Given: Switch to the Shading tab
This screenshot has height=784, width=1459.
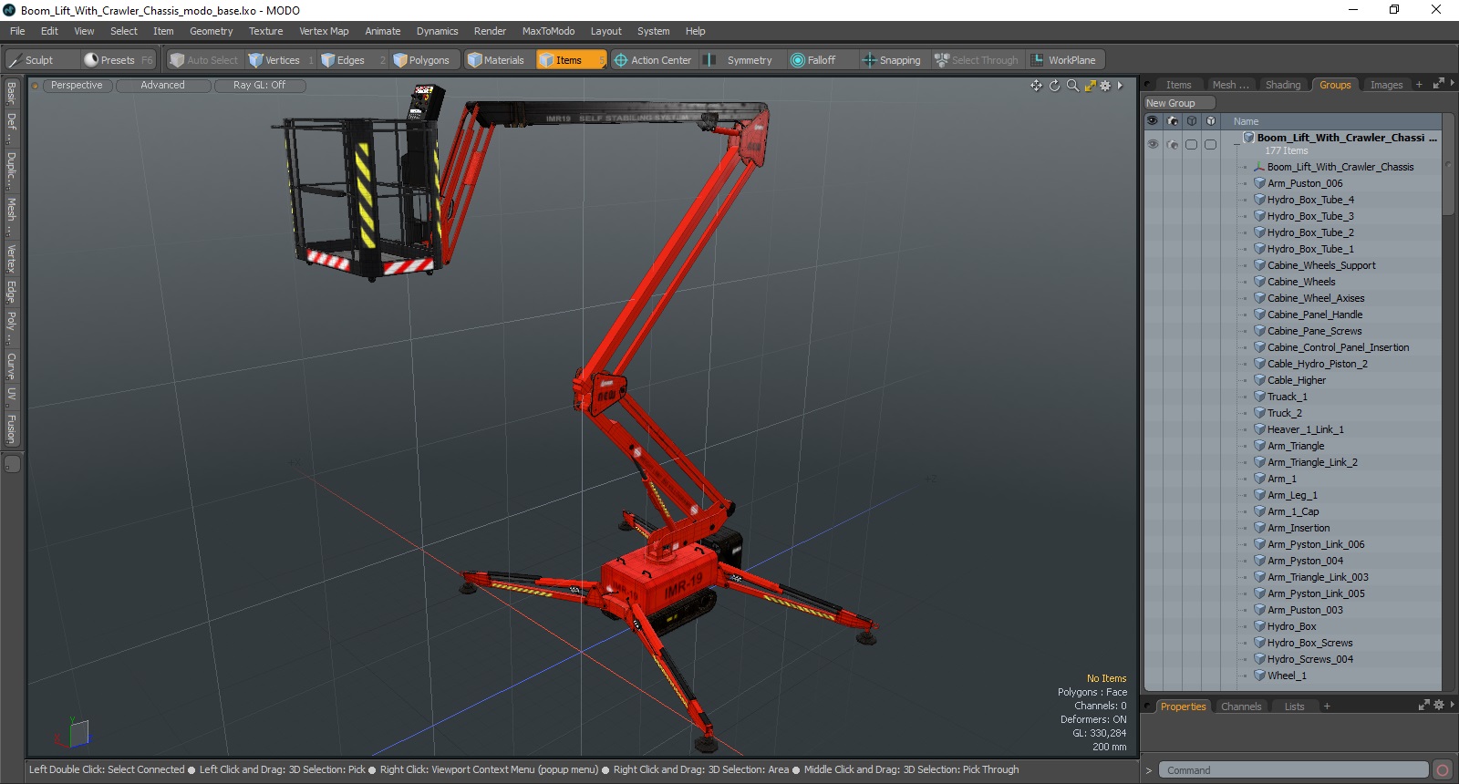Looking at the screenshot, I should [1283, 85].
